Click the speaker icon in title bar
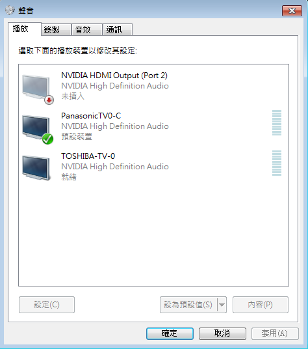The height and width of the screenshot is (349, 308). 10,10
